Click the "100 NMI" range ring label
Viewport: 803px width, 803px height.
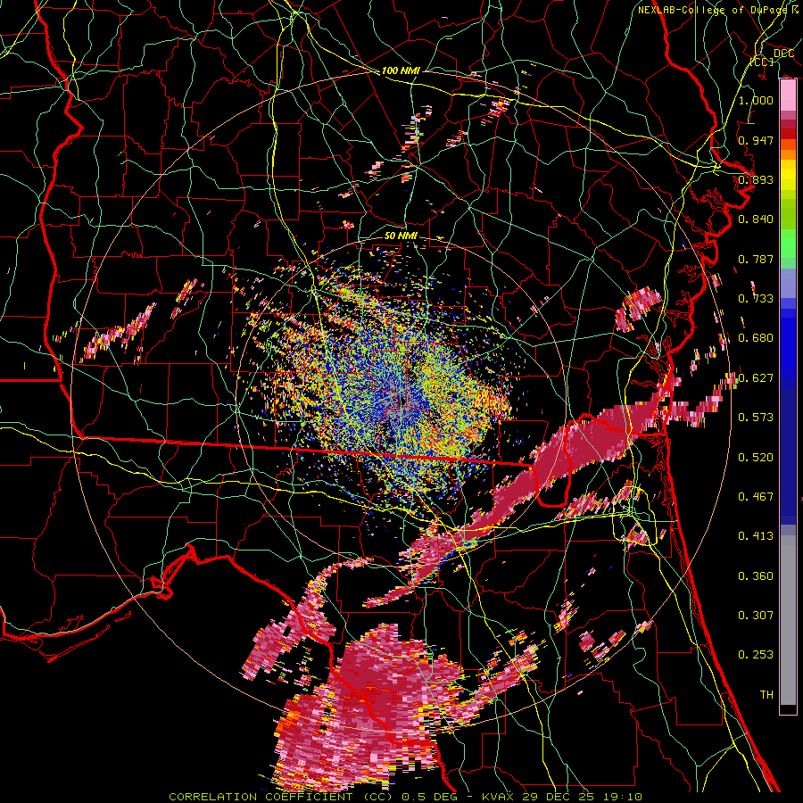click(x=401, y=70)
